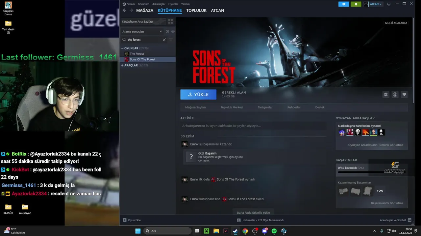
Task: Open Spotify from the taskbar
Action: [274, 231]
